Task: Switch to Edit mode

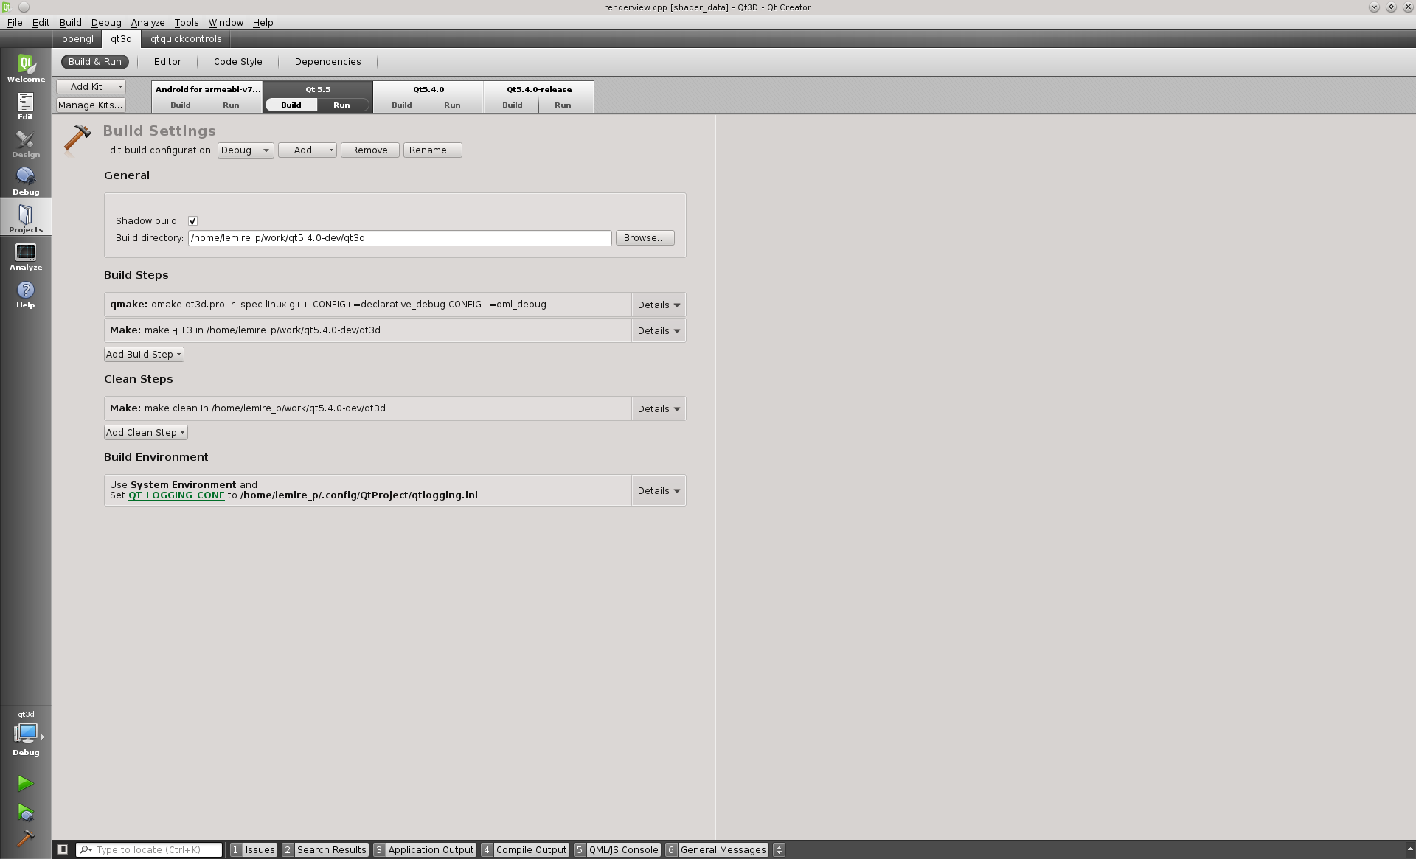Action: pos(26,105)
